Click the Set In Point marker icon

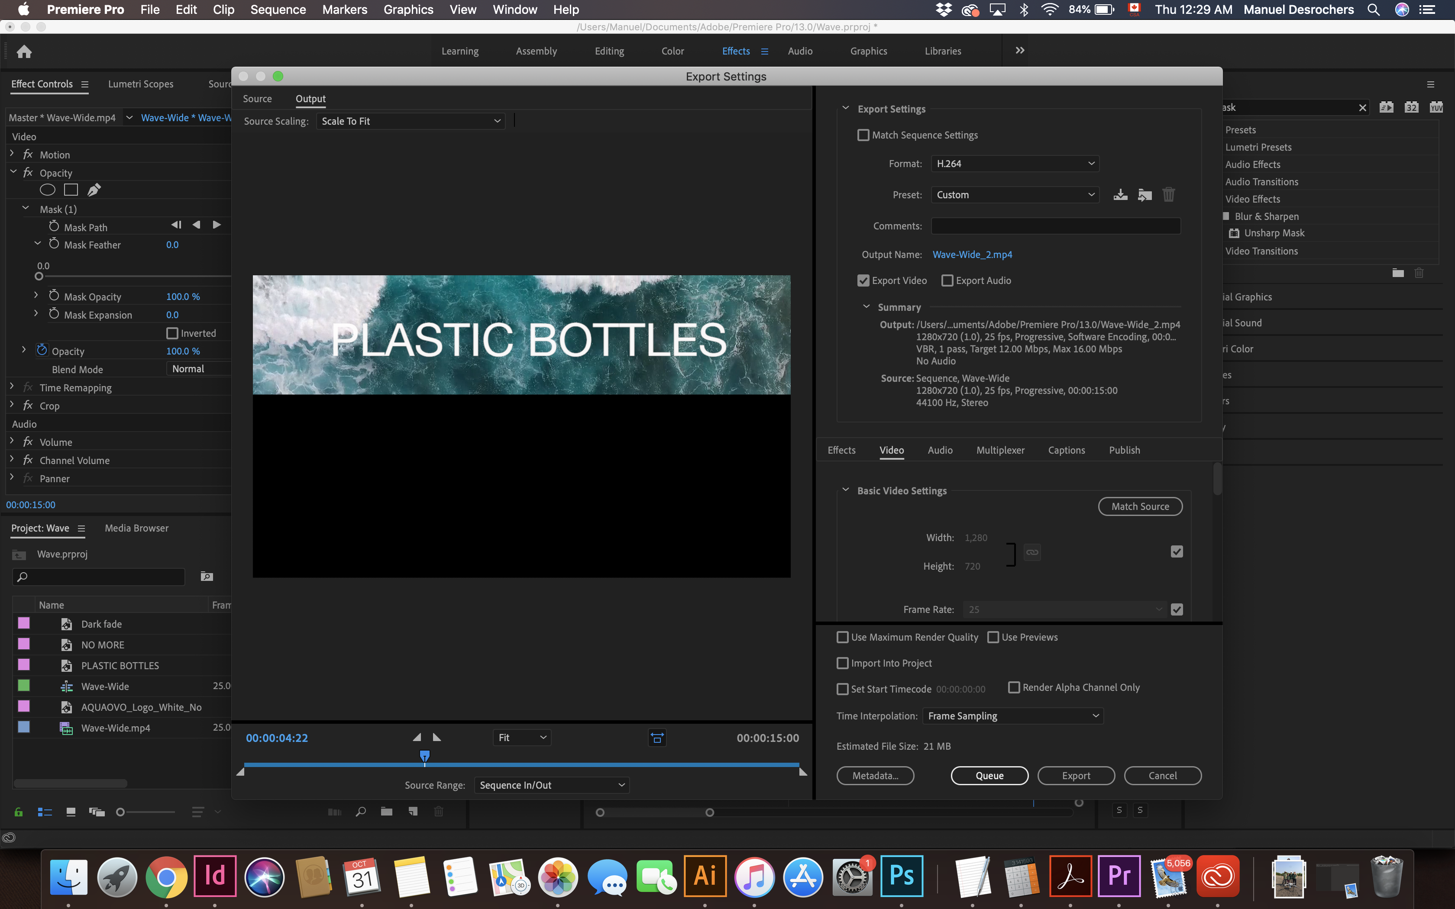417,738
